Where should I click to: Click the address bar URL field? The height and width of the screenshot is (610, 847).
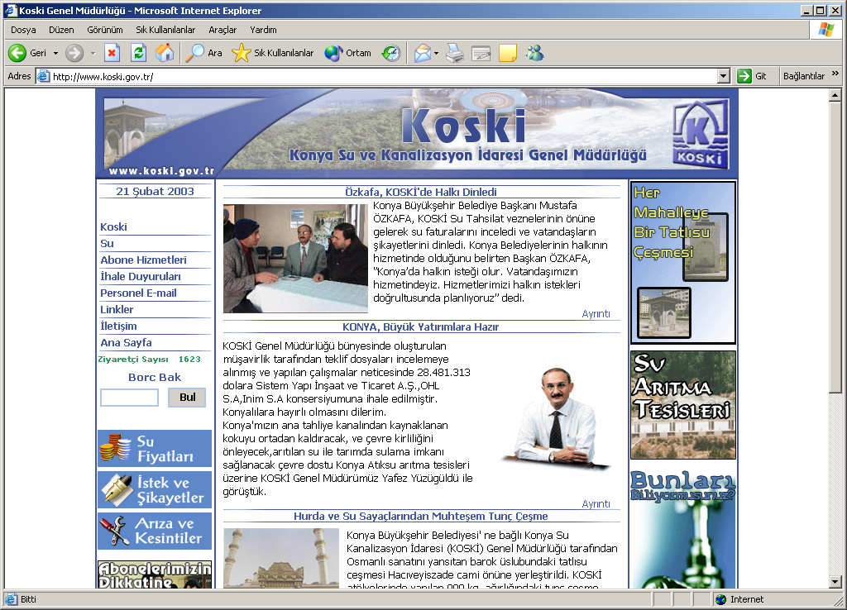tap(384, 76)
